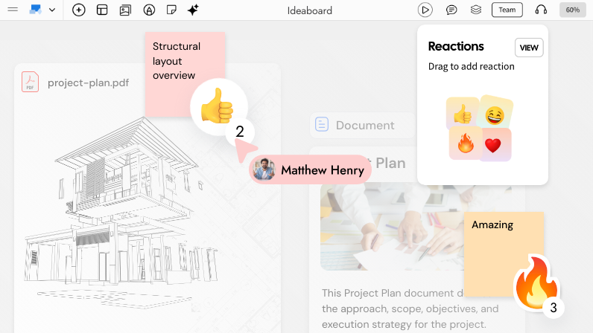Click the Amazing sticky note

point(504,253)
